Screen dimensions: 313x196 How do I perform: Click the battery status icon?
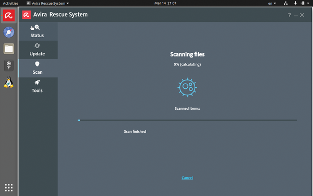pyautogui.click(x=303, y=3)
